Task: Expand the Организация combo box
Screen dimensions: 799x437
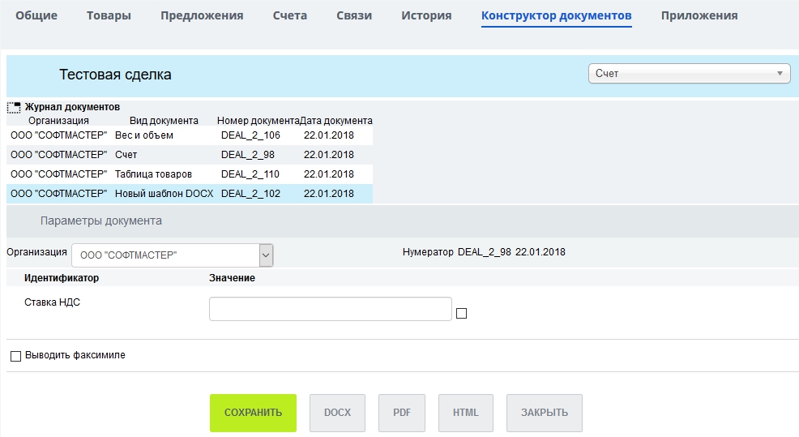Action: tap(266, 255)
